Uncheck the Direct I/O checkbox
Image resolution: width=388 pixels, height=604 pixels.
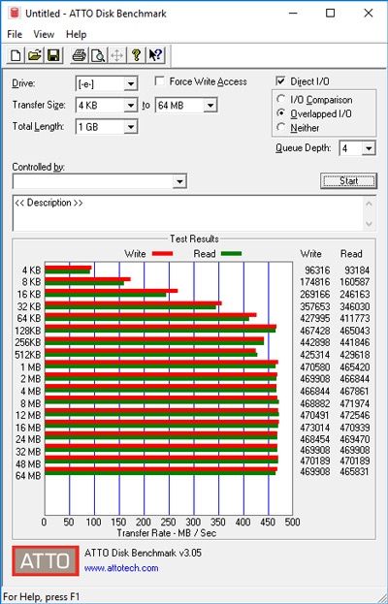[x=280, y=81]
